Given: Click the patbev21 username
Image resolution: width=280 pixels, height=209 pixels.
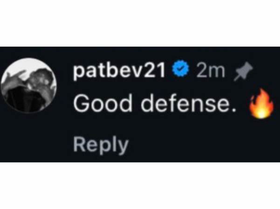Looking at the screenshot, I should pyautogui.click(x=119, y=71).
